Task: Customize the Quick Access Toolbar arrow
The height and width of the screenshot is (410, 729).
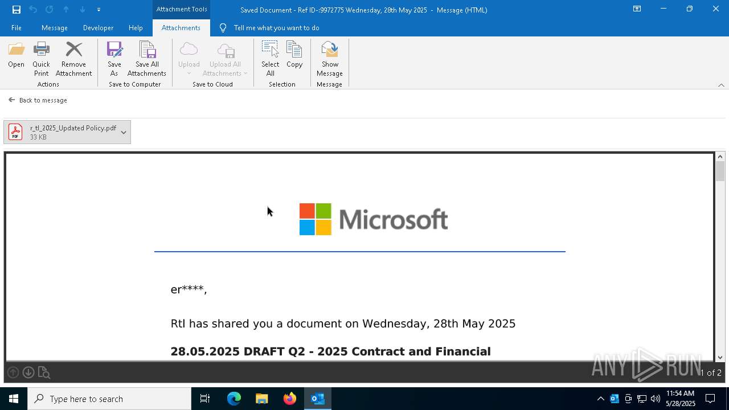Action: (99, 10)
